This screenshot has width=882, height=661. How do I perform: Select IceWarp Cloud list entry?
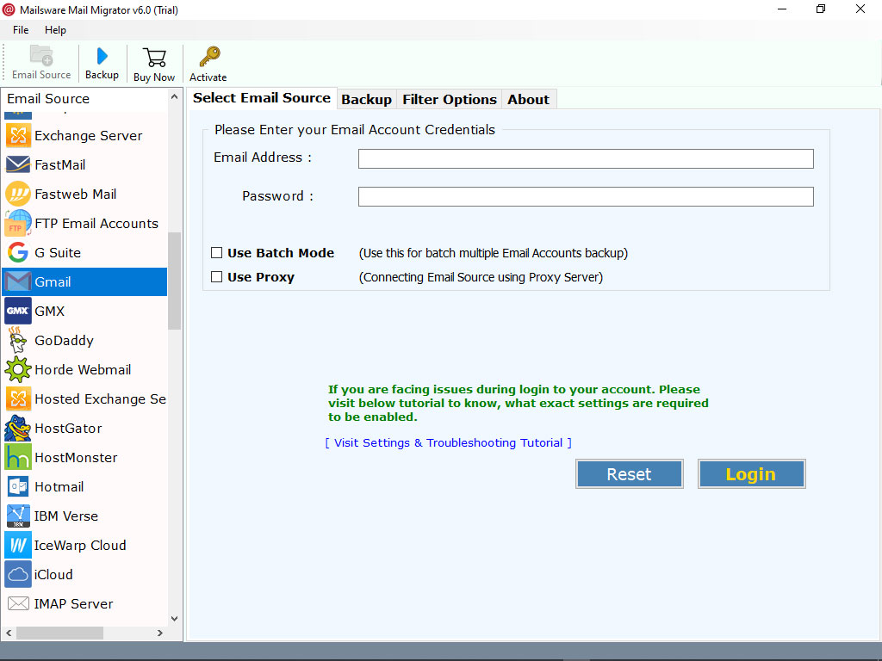click(84, 545)
